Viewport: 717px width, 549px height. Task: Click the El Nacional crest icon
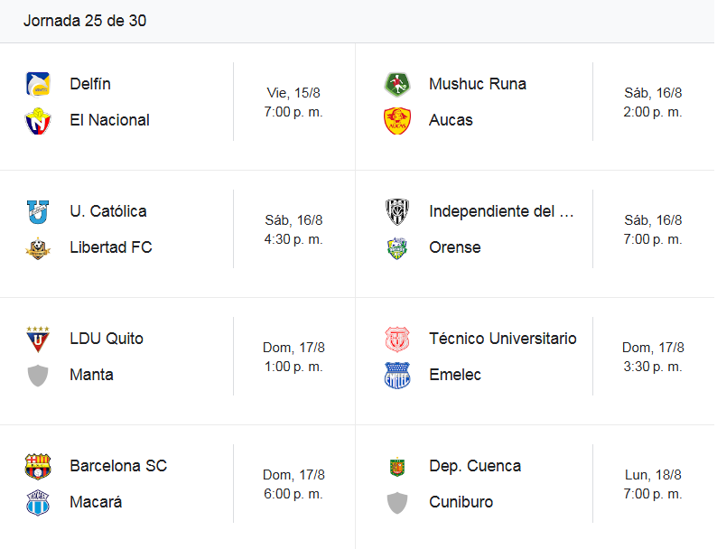38,121
